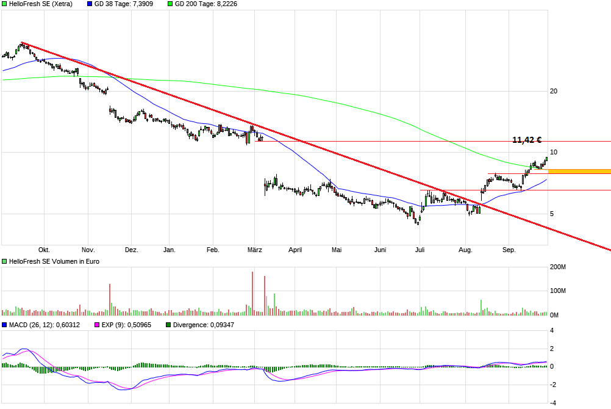Click the blue GD 38 Tage legend swatch

pos(90,4)
